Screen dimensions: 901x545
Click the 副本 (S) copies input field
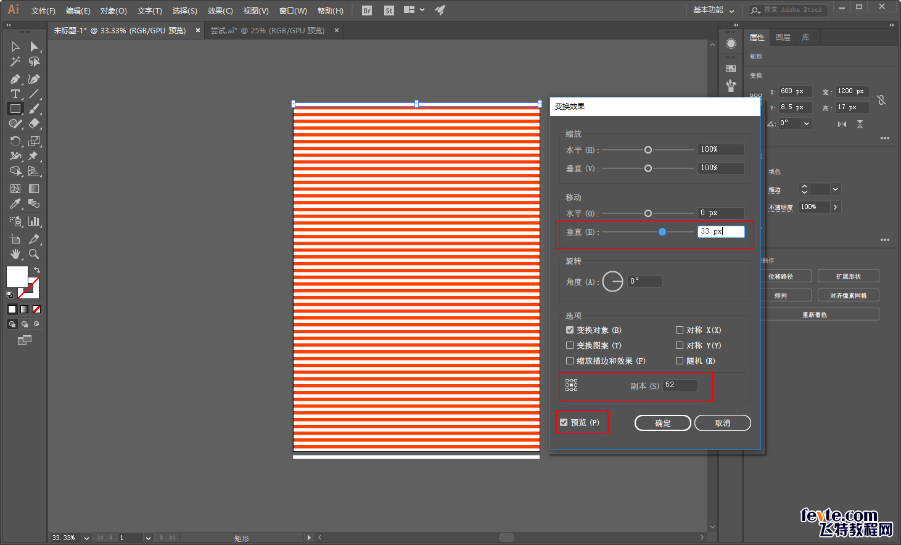pyautogui.click(x=680, y=385)
